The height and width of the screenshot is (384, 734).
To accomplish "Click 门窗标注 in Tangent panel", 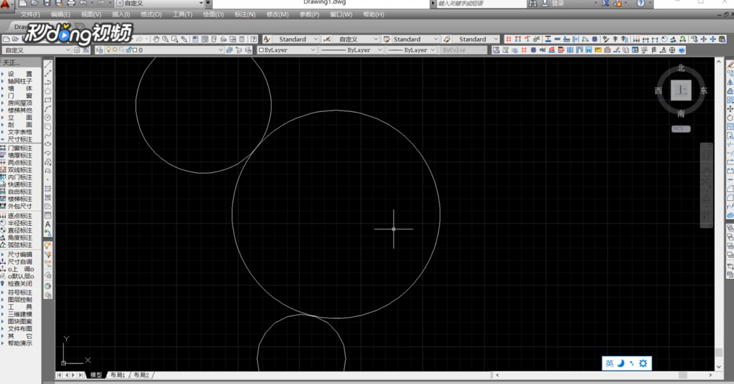I will click(x=20, y=148).
